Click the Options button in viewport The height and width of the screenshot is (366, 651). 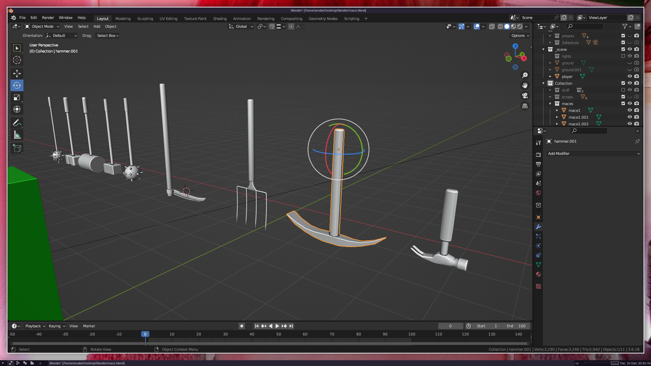(x=520, y=36)
